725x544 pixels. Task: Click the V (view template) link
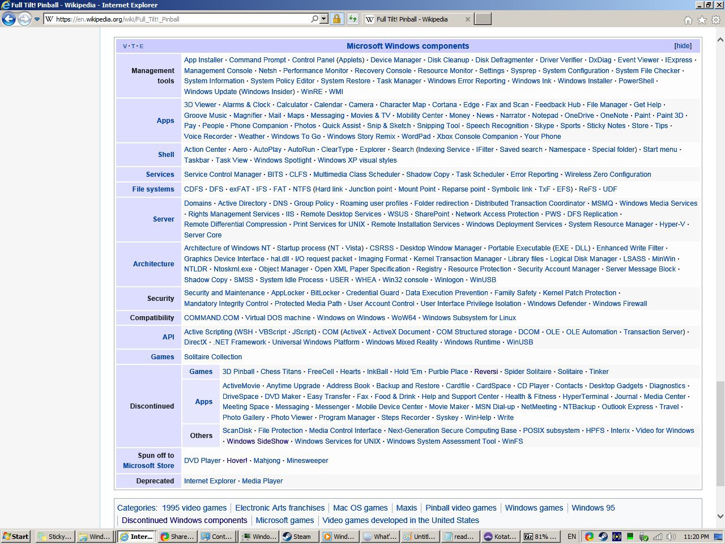tap(125, 46)
